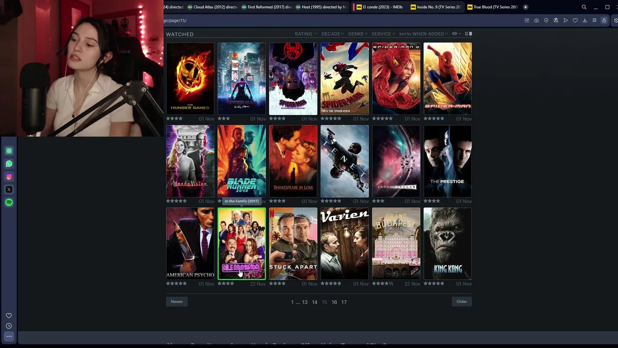Open Vavien poster
The image size is (618, 348).
click(x=345, y=244)
